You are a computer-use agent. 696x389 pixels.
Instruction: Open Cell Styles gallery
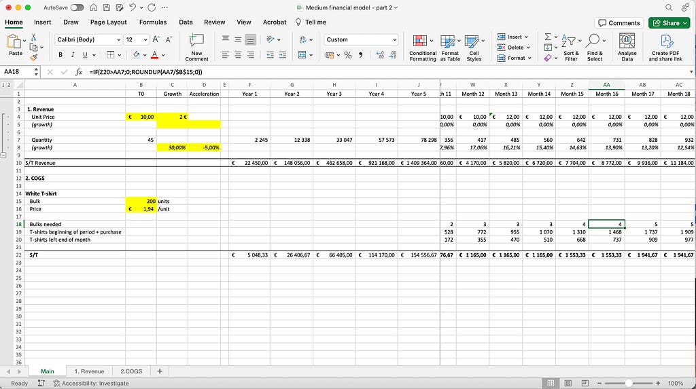474,48
